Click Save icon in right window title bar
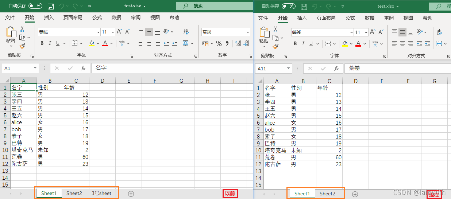451x199 pixels. pos(304,7)
